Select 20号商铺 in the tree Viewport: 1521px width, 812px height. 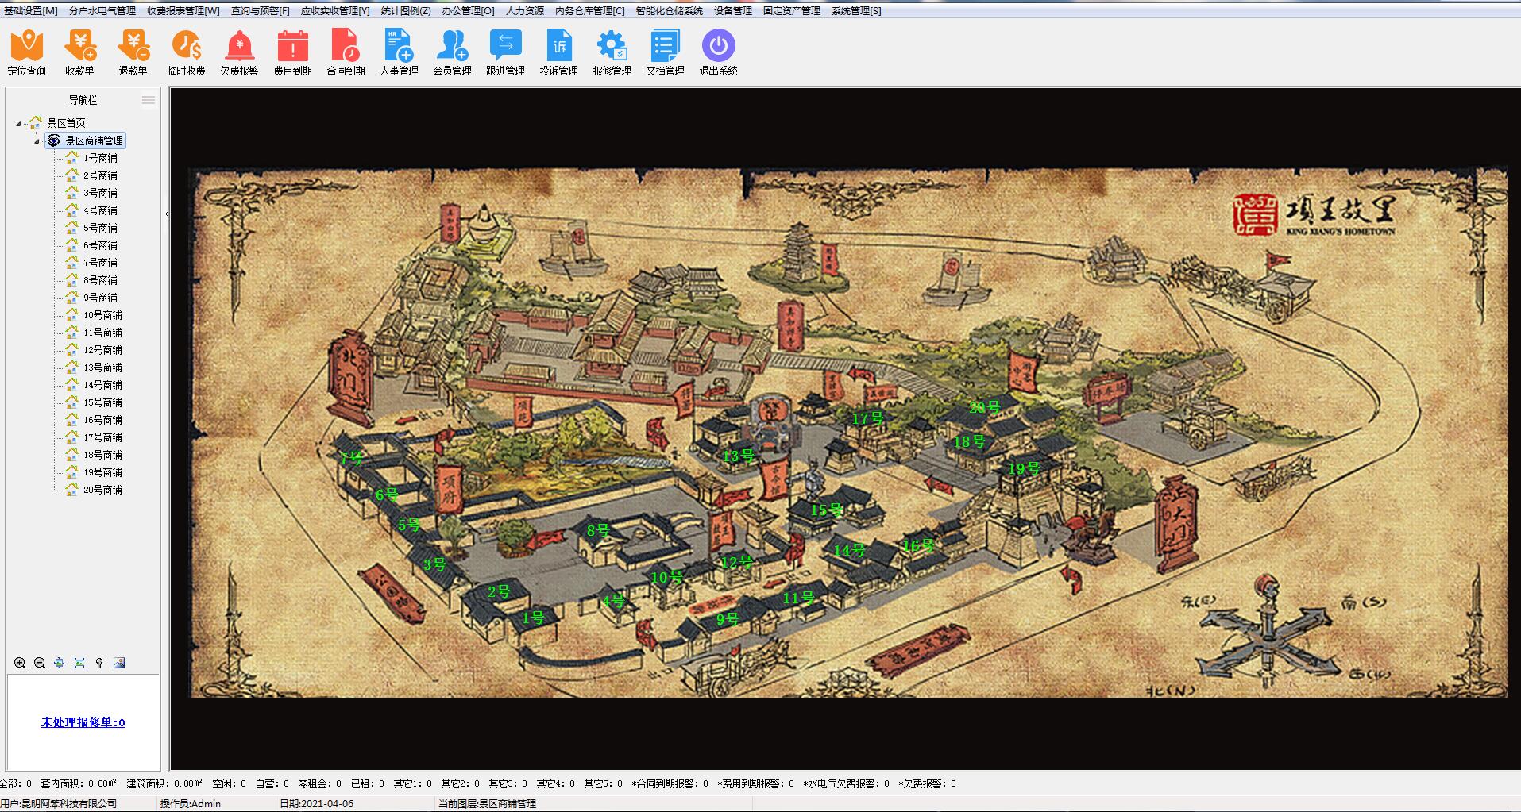(102, 490)
